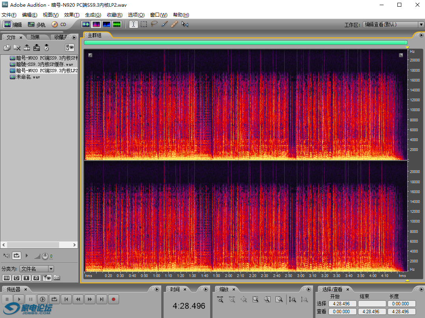
Task: Adjust the preview volume knob
Action: [x=45, y=257]
